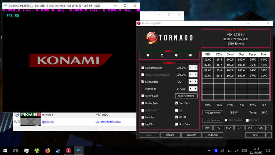The width and height of the screenshot is (275, 155).
Task: Raise Voltage ID with right arrow
Action: point(195,89)
